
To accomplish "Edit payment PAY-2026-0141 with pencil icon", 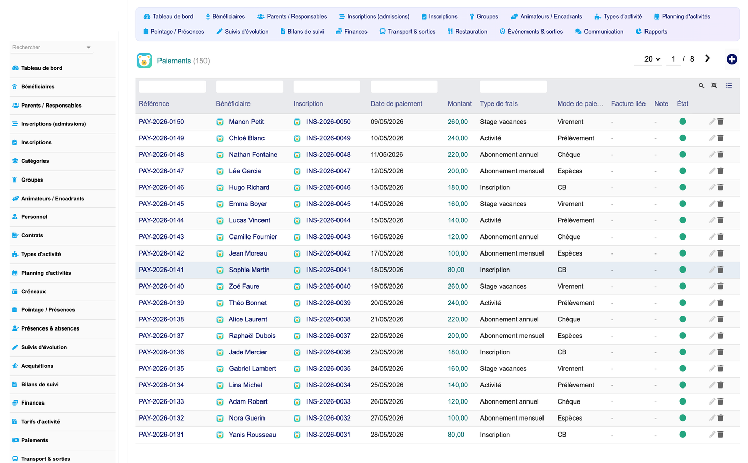I will point(712,270).
